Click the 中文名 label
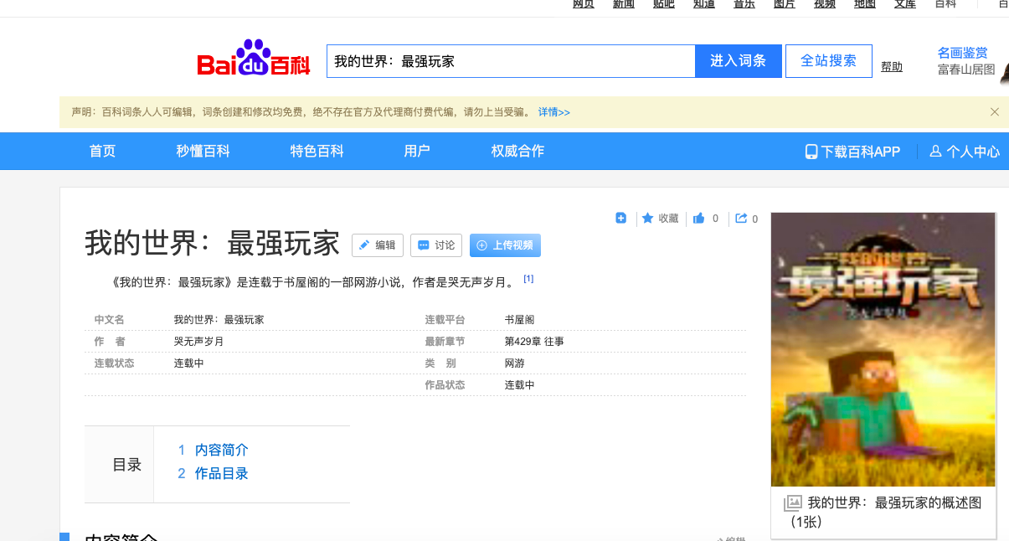This screenshot has width=1009, height=541. [x=109, y=320]
